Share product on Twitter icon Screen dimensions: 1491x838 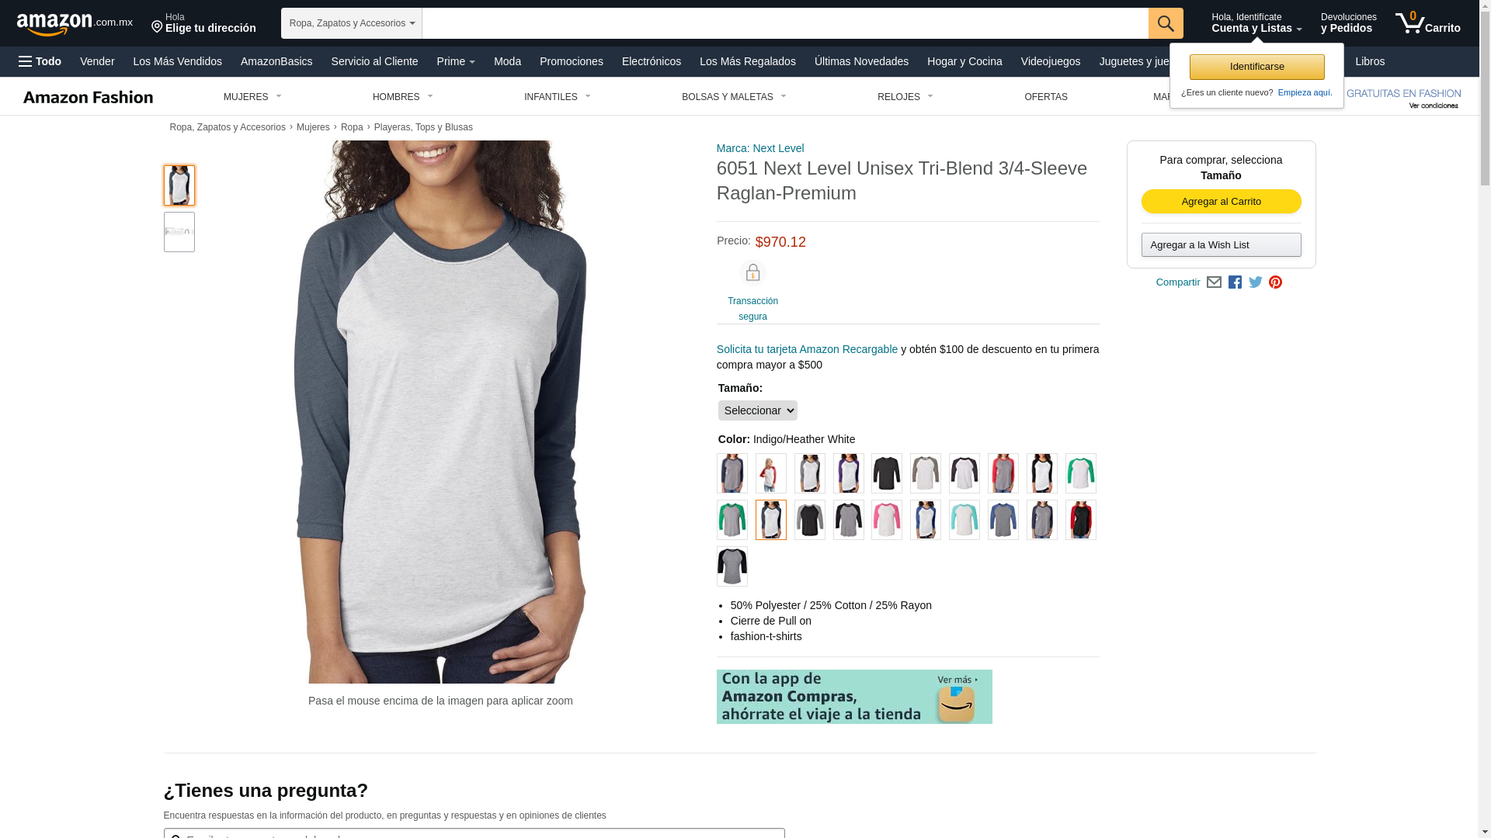point(1255,282)
